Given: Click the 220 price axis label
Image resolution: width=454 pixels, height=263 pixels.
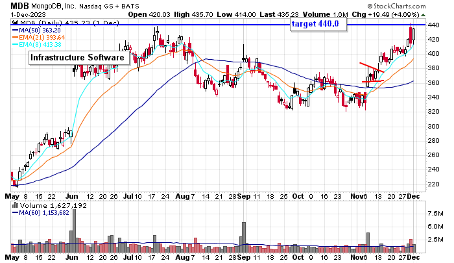Looking at the screenshot, I should pos(434,184).
